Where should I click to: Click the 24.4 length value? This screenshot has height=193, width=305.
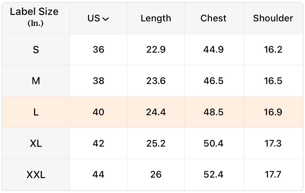(x=156, y=112)
